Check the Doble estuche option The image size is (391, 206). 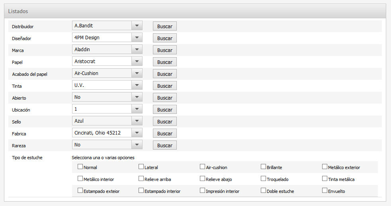tap(263, 191)
